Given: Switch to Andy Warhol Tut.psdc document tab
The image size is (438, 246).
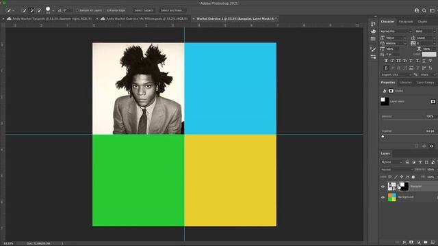Looking at the screenshot, I should coord(49,18).
